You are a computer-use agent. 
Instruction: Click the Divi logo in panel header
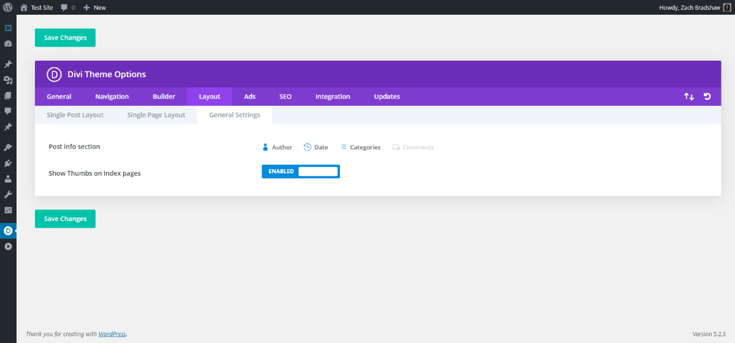pos(55,74)
